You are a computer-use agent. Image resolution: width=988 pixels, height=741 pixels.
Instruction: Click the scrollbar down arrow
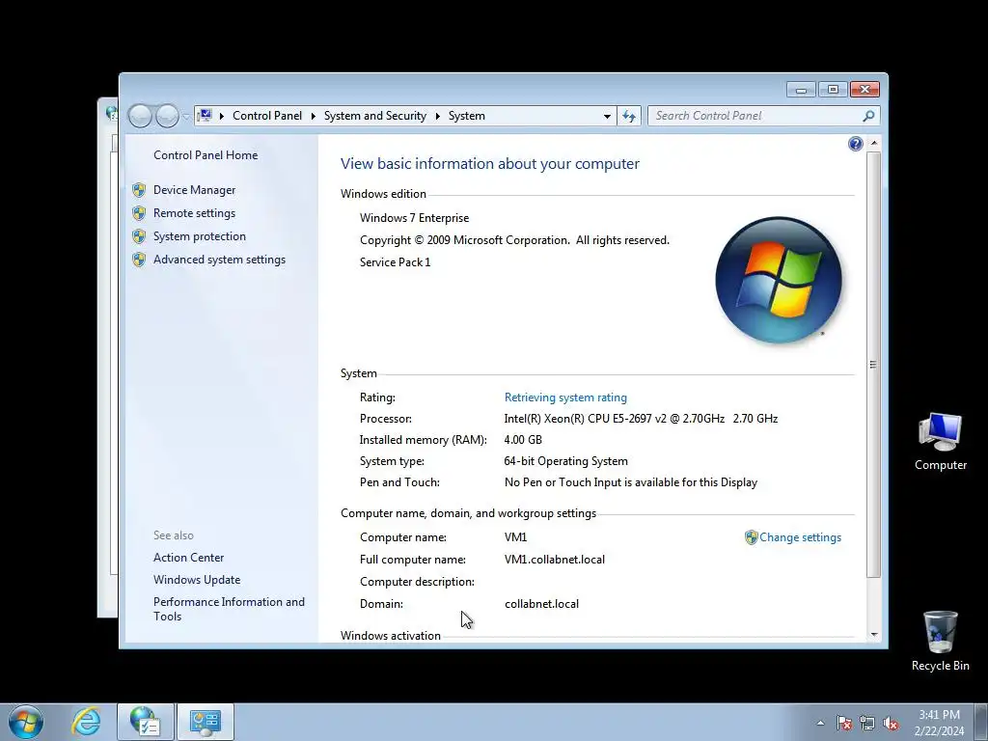coord(873,635)
